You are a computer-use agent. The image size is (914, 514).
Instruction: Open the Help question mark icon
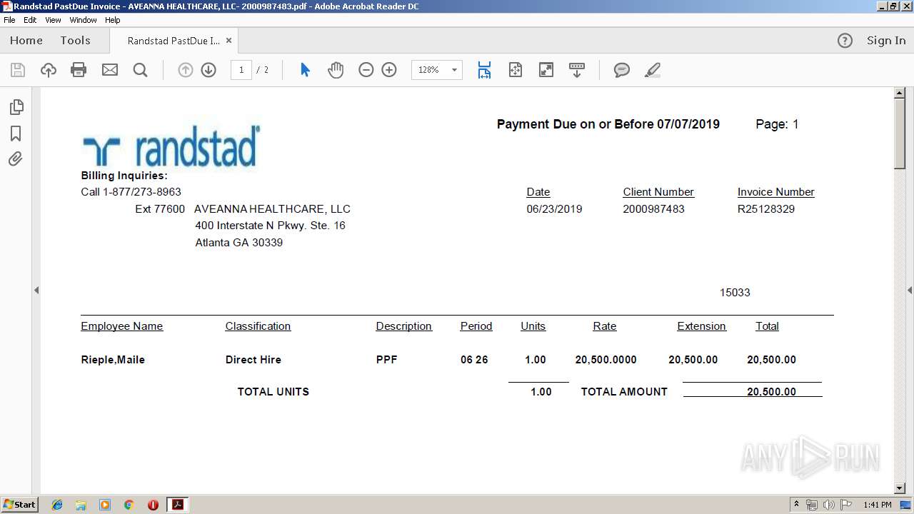[845, 41]
